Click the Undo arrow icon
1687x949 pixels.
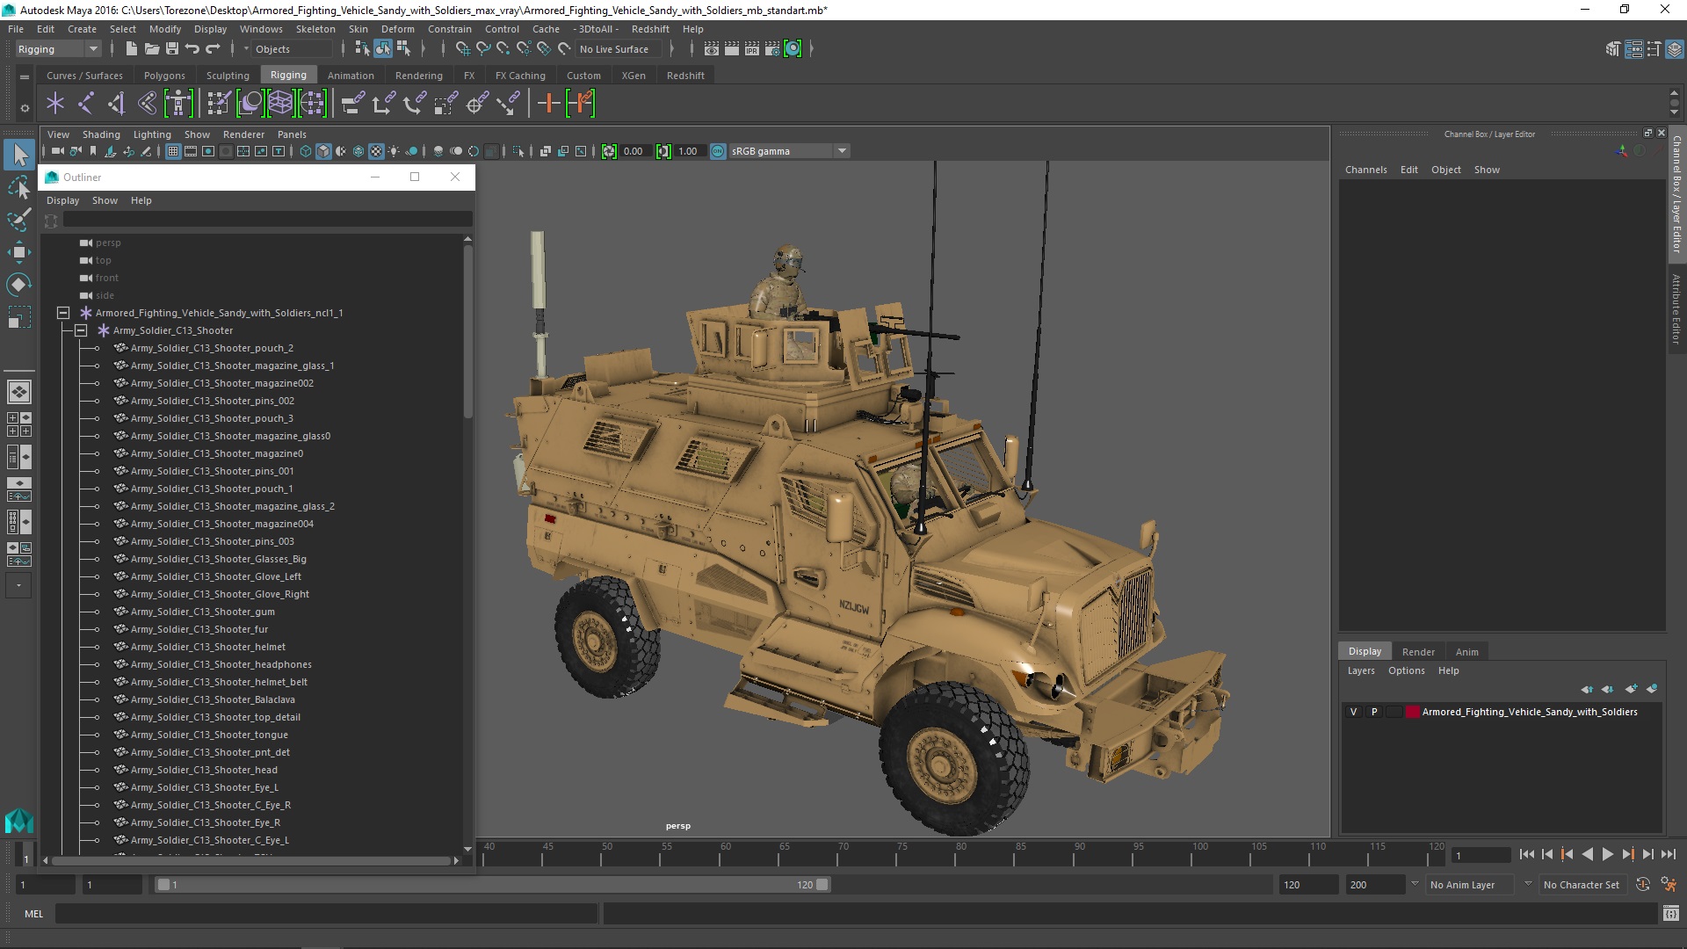tap(192, 49)
